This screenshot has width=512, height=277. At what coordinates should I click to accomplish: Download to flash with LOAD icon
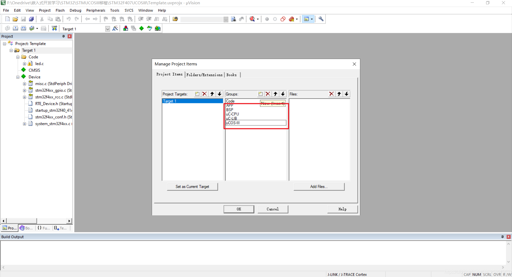tap(54, 28)
